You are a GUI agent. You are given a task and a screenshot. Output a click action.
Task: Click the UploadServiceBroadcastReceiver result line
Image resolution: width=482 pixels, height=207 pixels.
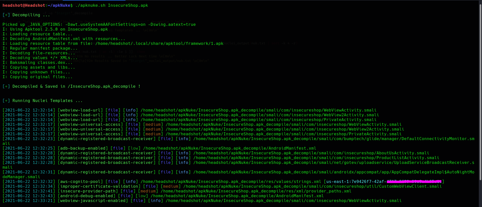click(x=238, y=165)
